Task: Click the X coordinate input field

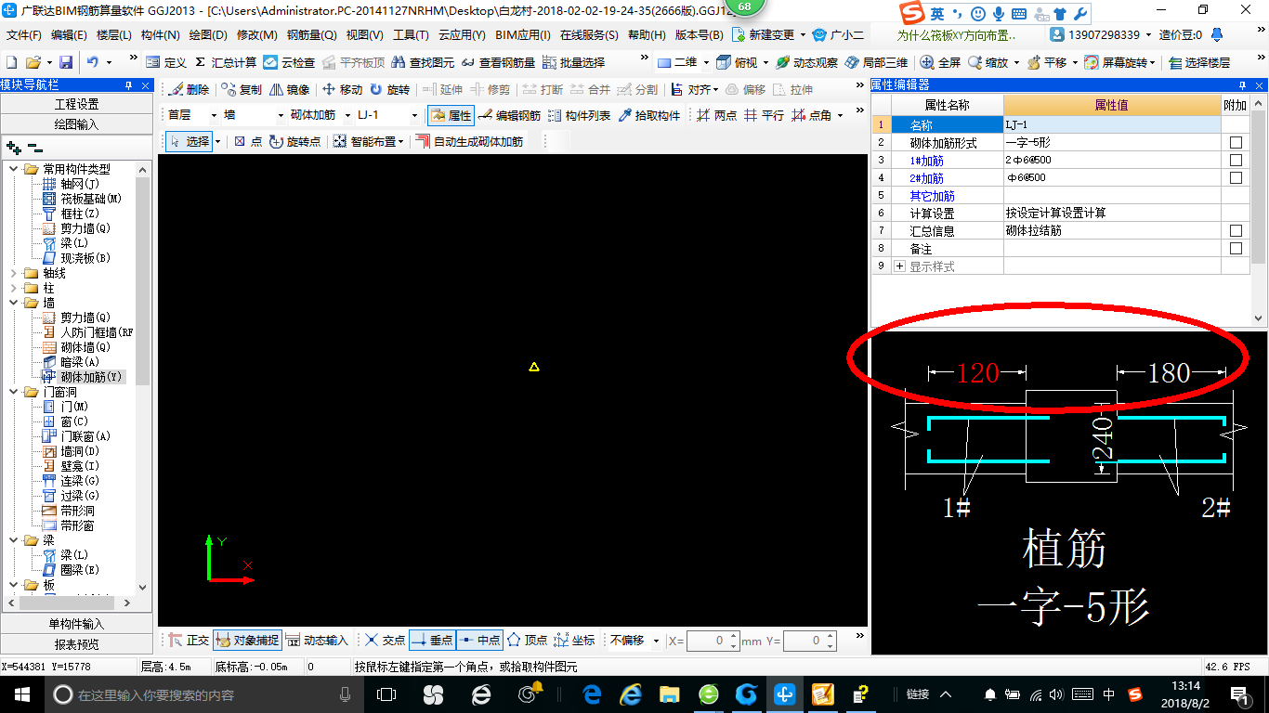Action: click(x=713, y=641)
